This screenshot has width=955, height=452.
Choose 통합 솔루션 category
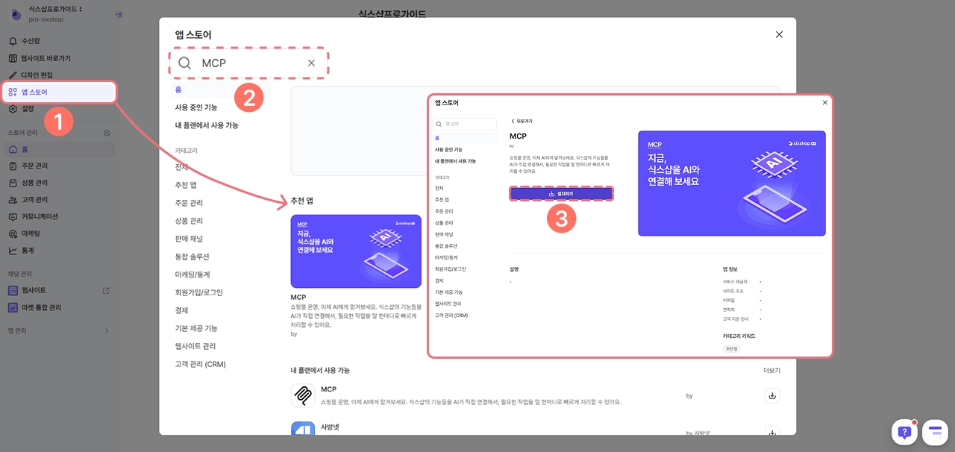pos(191,257)
